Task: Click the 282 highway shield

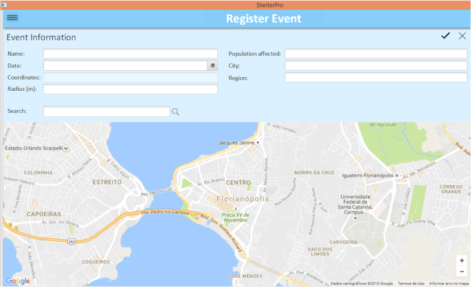Action: 72,242
